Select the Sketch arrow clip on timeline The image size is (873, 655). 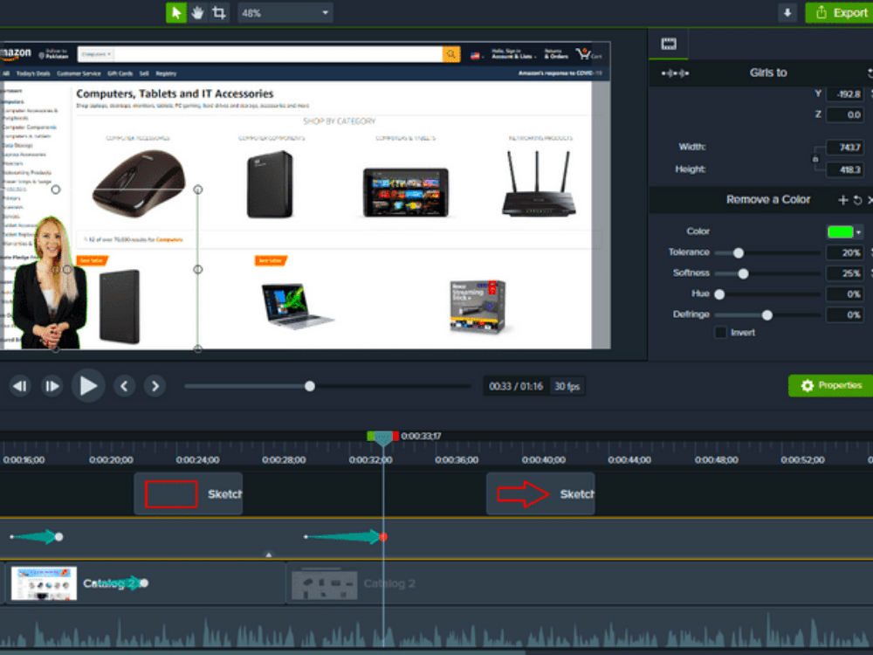[540, 494]
